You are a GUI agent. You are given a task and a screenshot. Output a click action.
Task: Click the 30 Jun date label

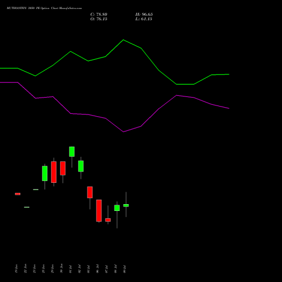61,268
